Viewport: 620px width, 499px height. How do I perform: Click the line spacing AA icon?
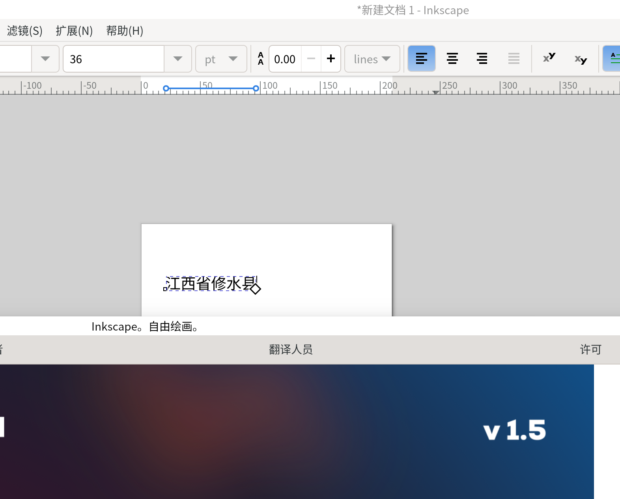click(261, 59)
